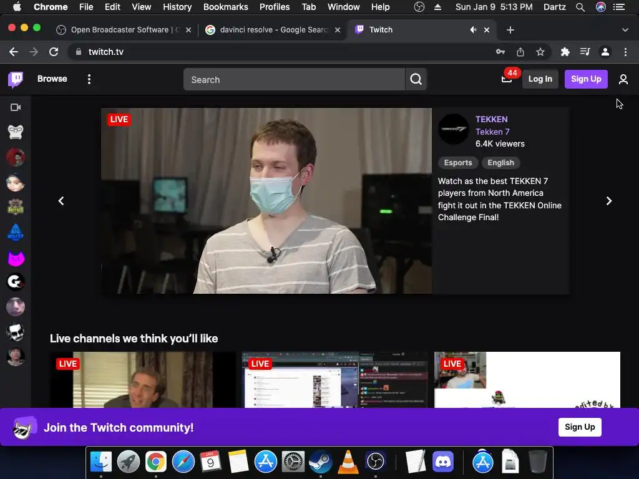Bookmark this page with star icon
Viewport: 639px width, 479px height.
[540, 52]
